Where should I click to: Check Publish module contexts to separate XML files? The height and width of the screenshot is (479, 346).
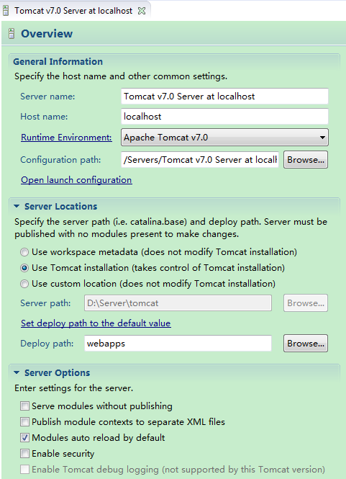coord(24,422)
